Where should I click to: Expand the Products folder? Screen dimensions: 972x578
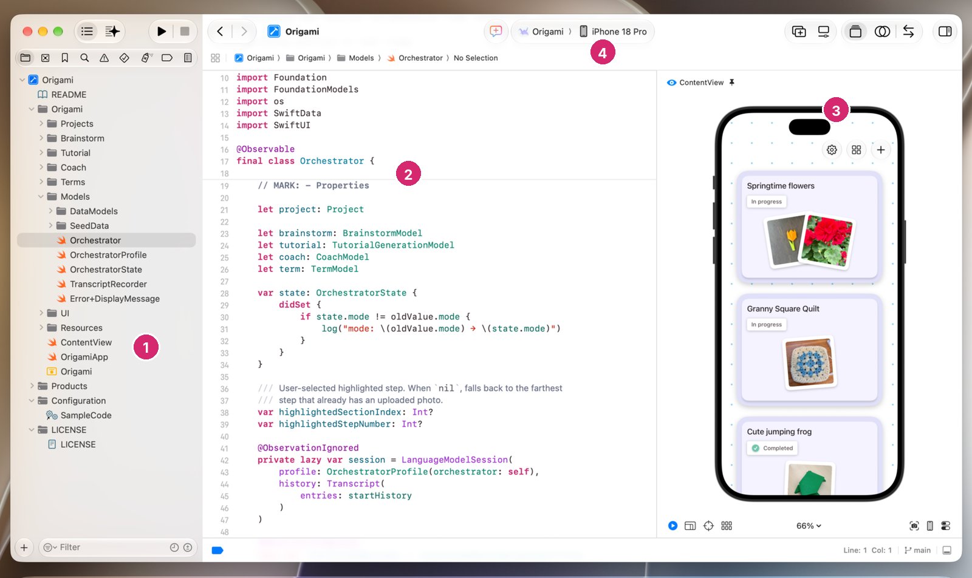(x=32, y=386)
